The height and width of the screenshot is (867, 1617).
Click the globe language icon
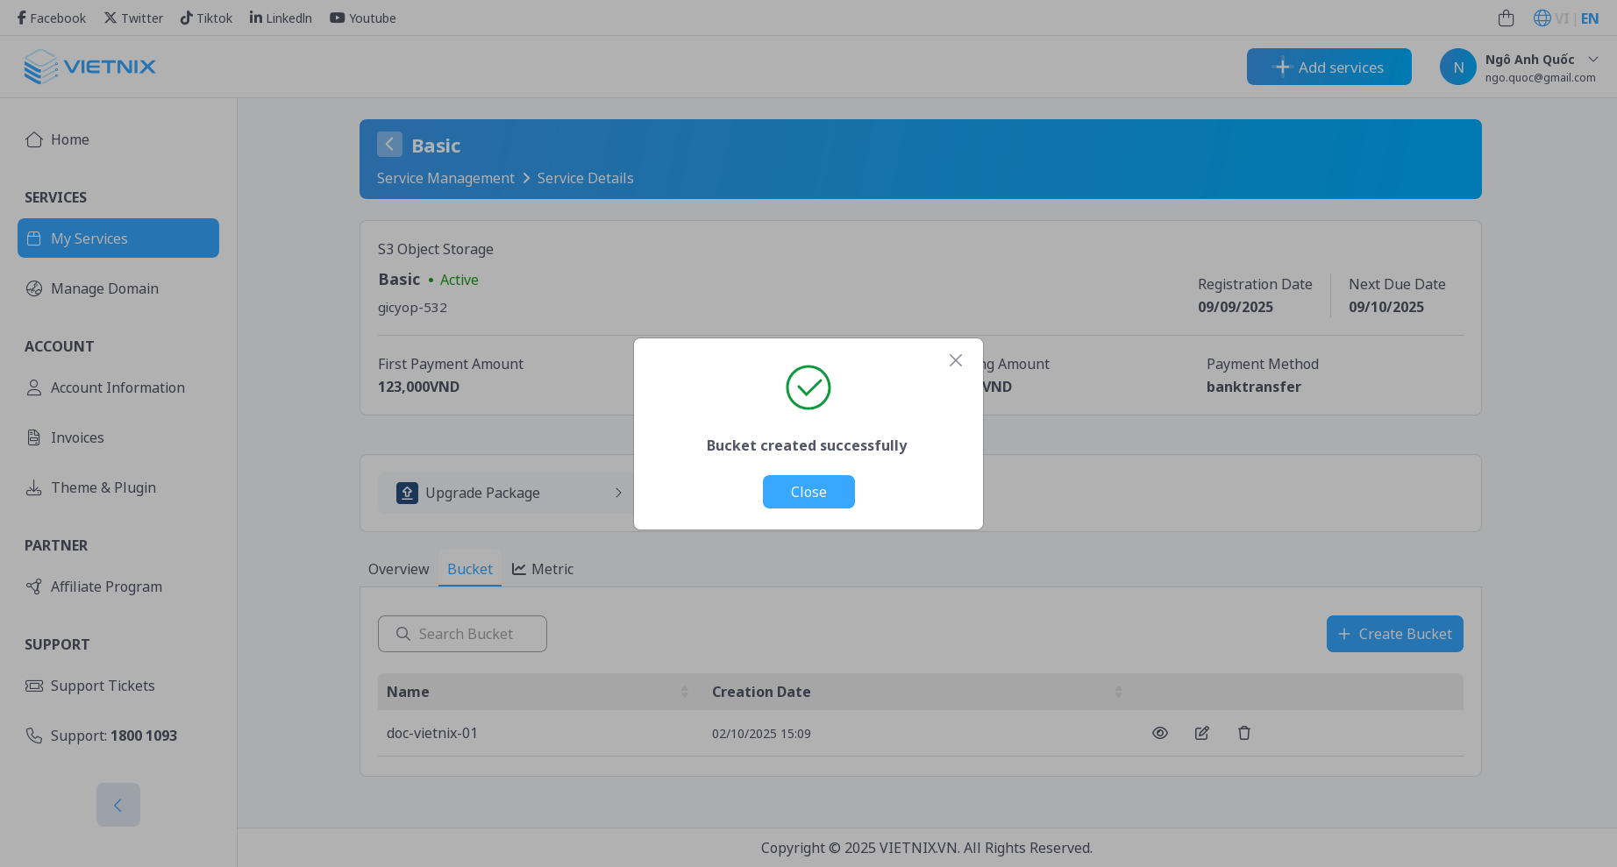point(1542,18)
